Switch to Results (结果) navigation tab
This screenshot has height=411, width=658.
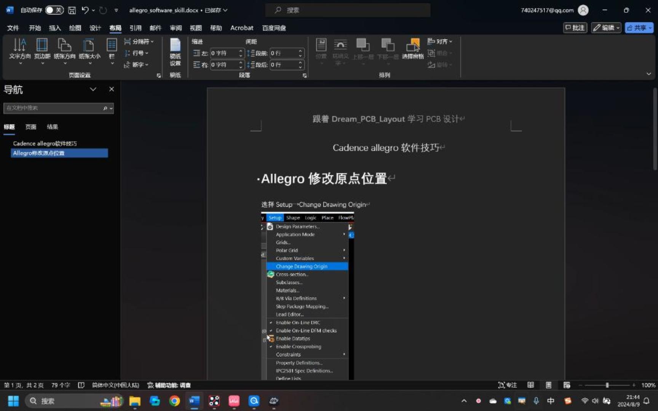tap(52, 127)
